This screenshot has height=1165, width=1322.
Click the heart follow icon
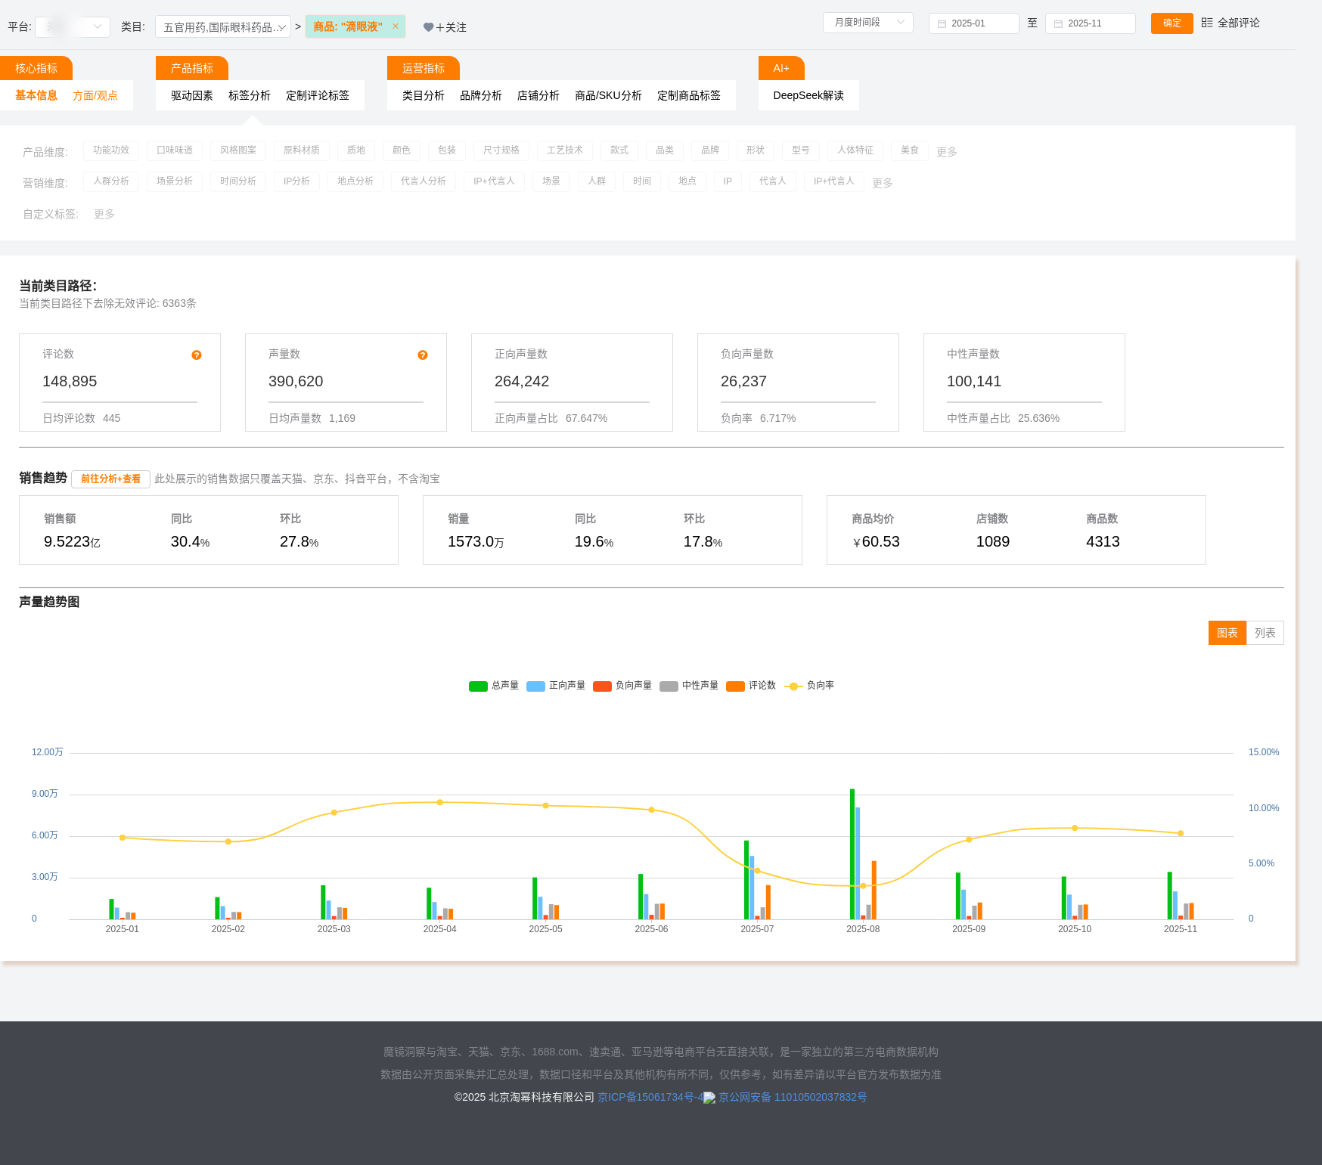[x=428, y=27]
